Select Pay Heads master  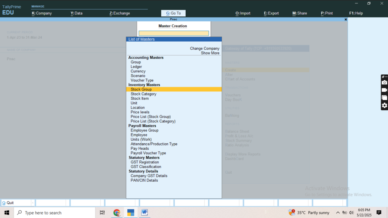(x=140, y=148)
